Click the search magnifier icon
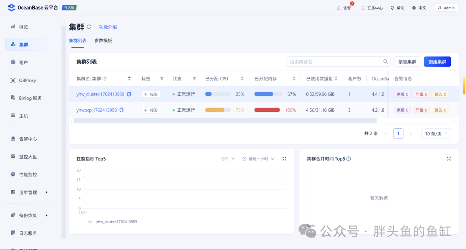The image size is (466, 250). tap(385, 62)
